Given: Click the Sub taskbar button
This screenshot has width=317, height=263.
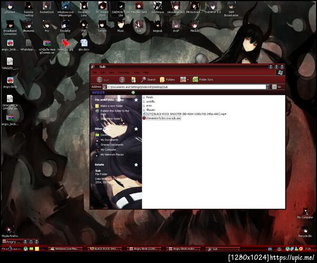Looking at the screenshot, I should click(x=223, y=249).
